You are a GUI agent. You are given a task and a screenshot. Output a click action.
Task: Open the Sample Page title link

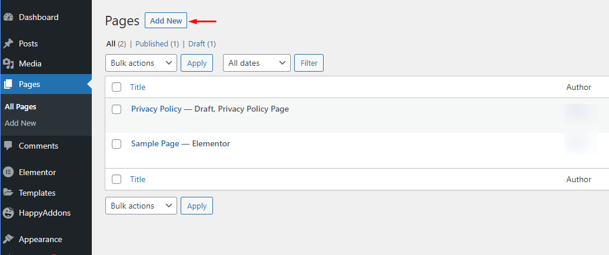click(x=155, y=144)
